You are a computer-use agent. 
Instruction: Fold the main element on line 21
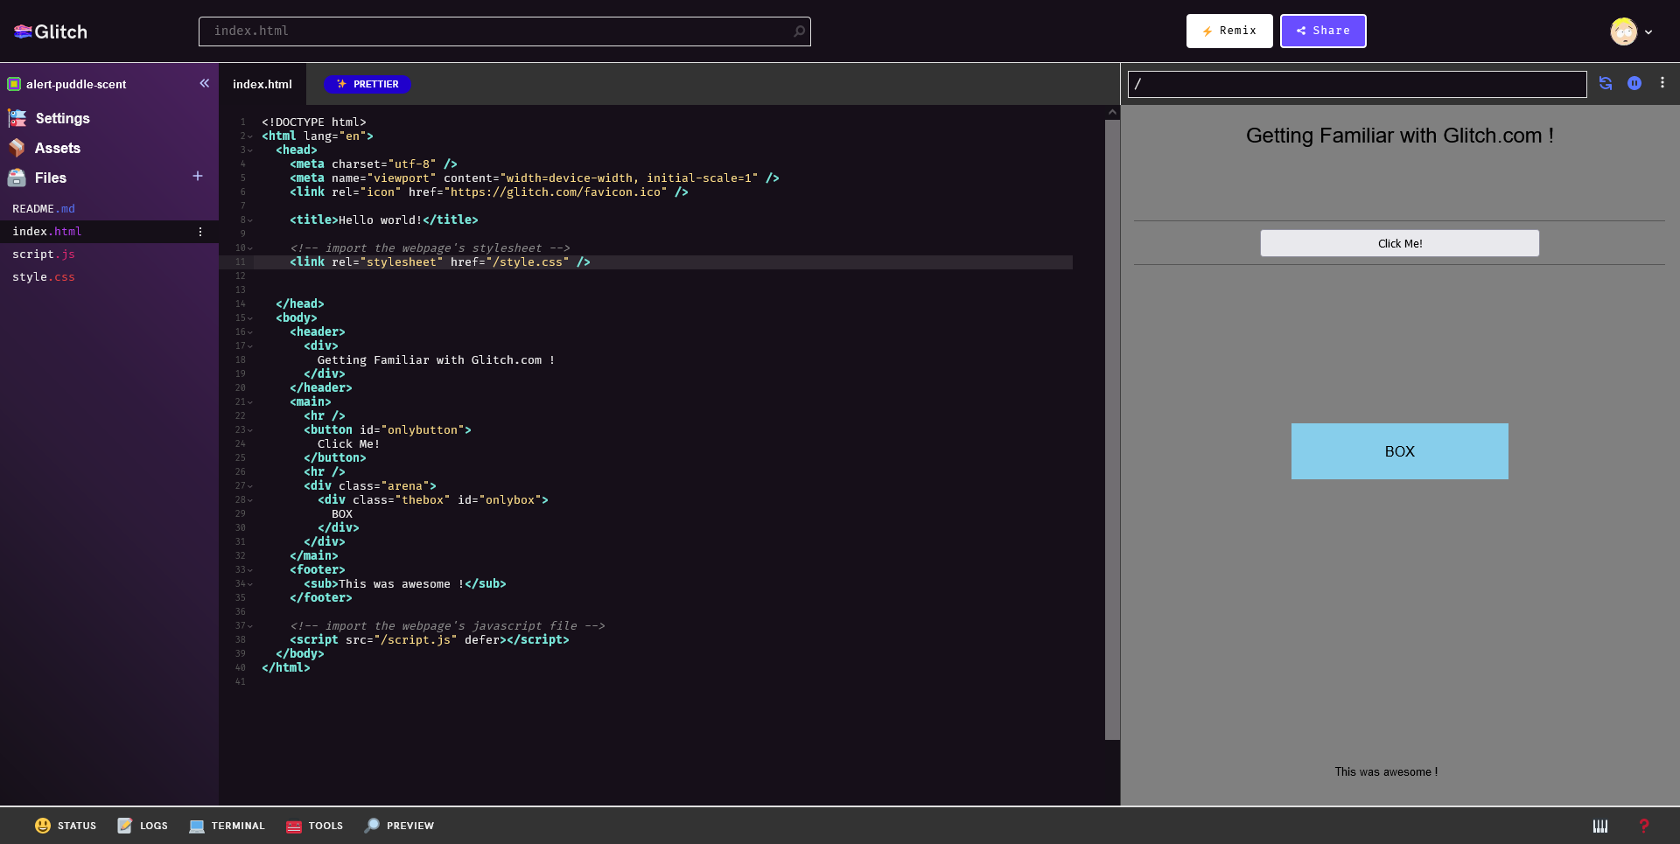coord(250,402)
